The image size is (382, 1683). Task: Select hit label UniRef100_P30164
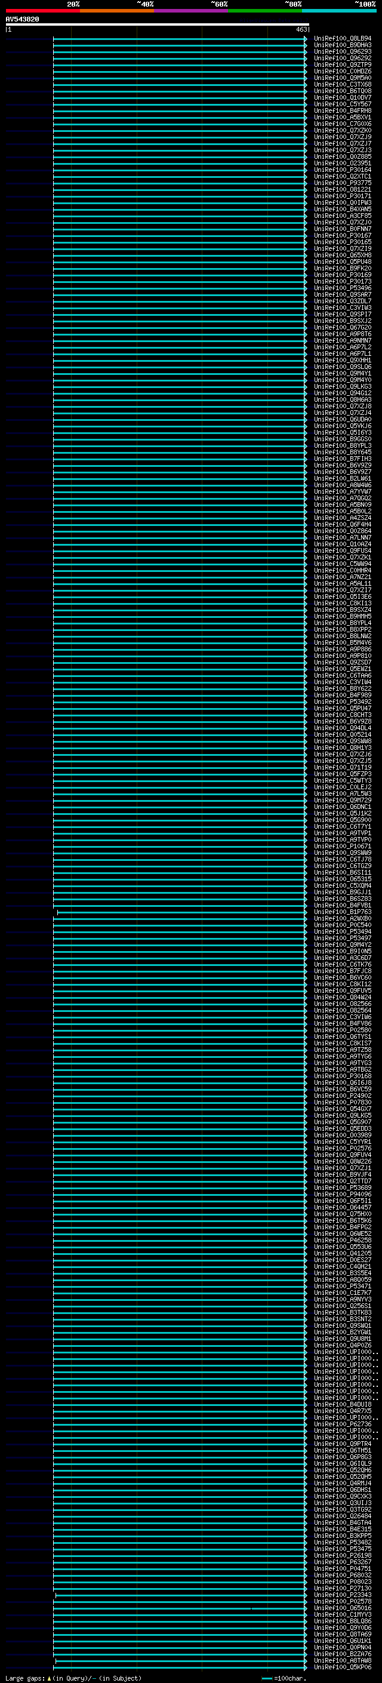(342, 170)
